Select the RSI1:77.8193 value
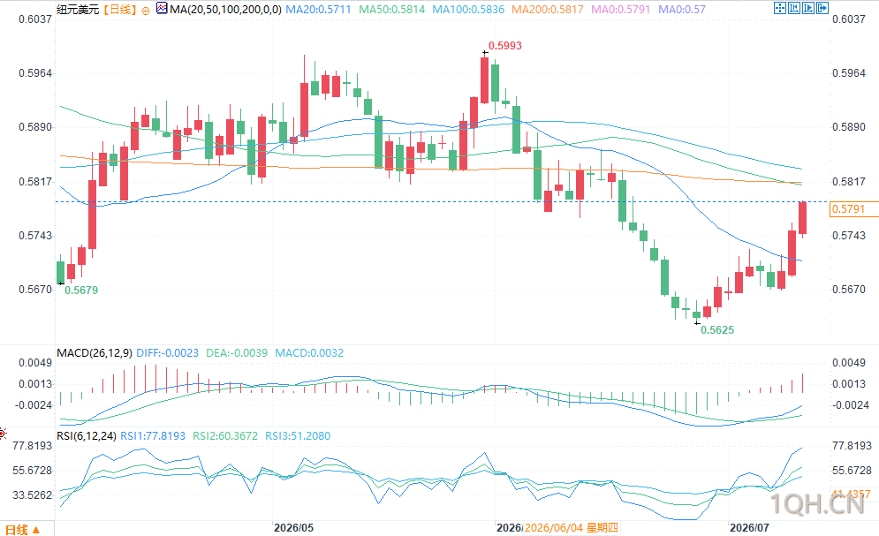 pos(153,435)
